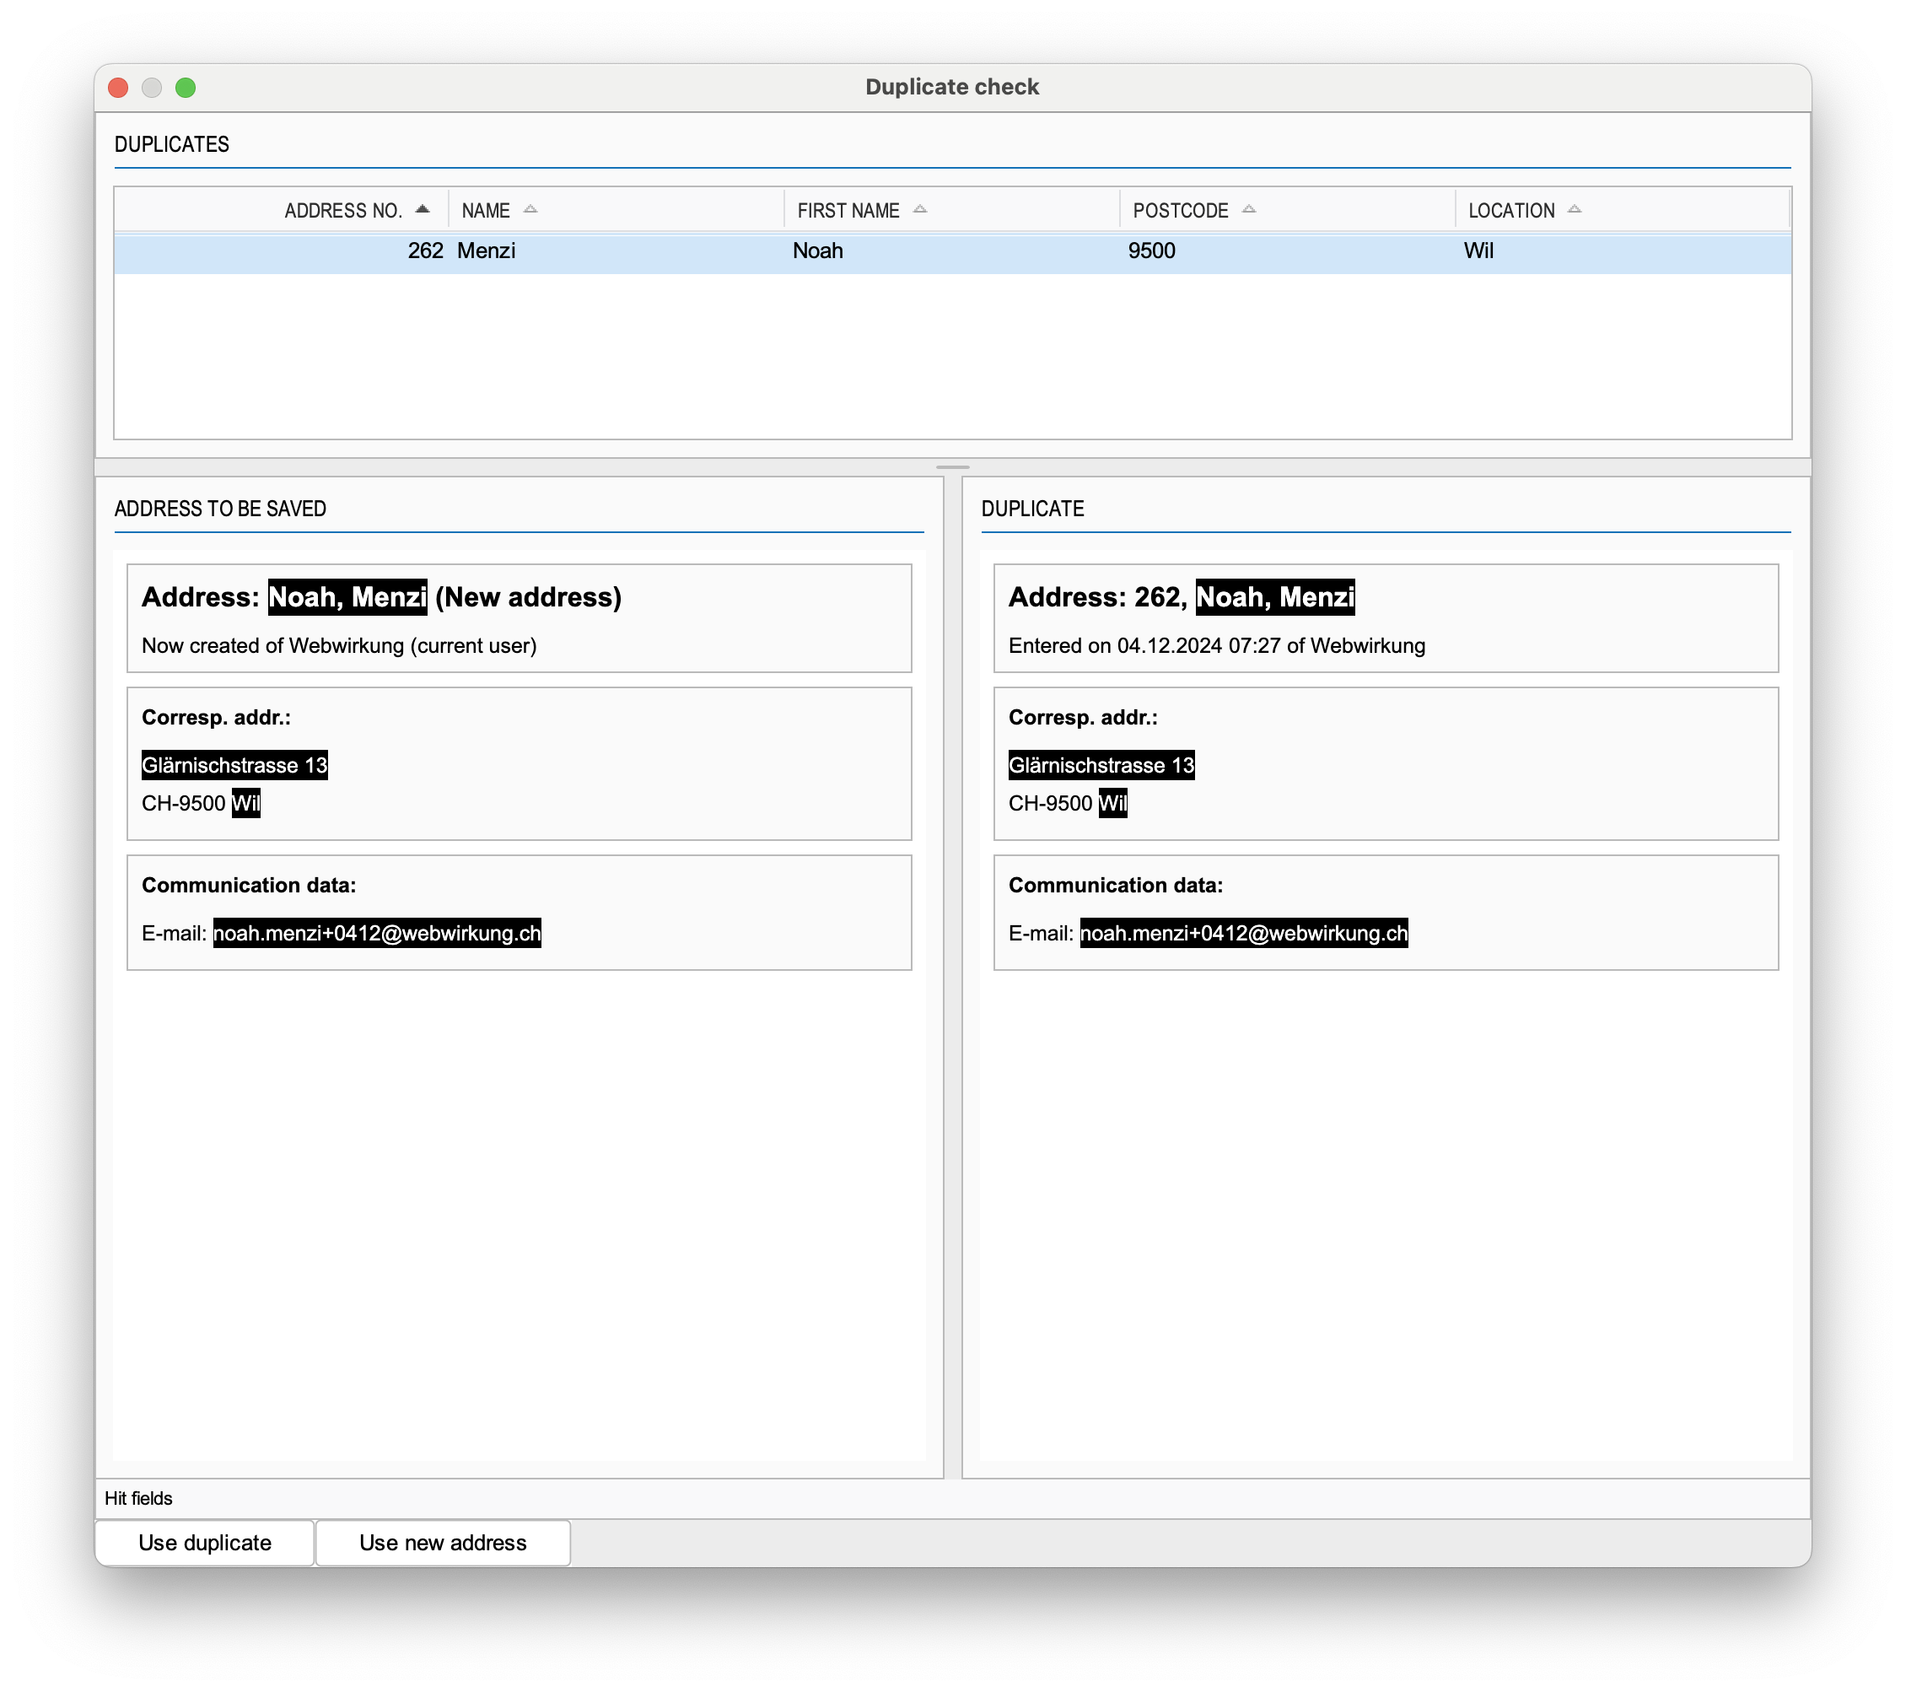Click Glärnischstrasse 13 in Duplicate panel
Screen dimensions: 1906x1692
[x=1101, y=766]
